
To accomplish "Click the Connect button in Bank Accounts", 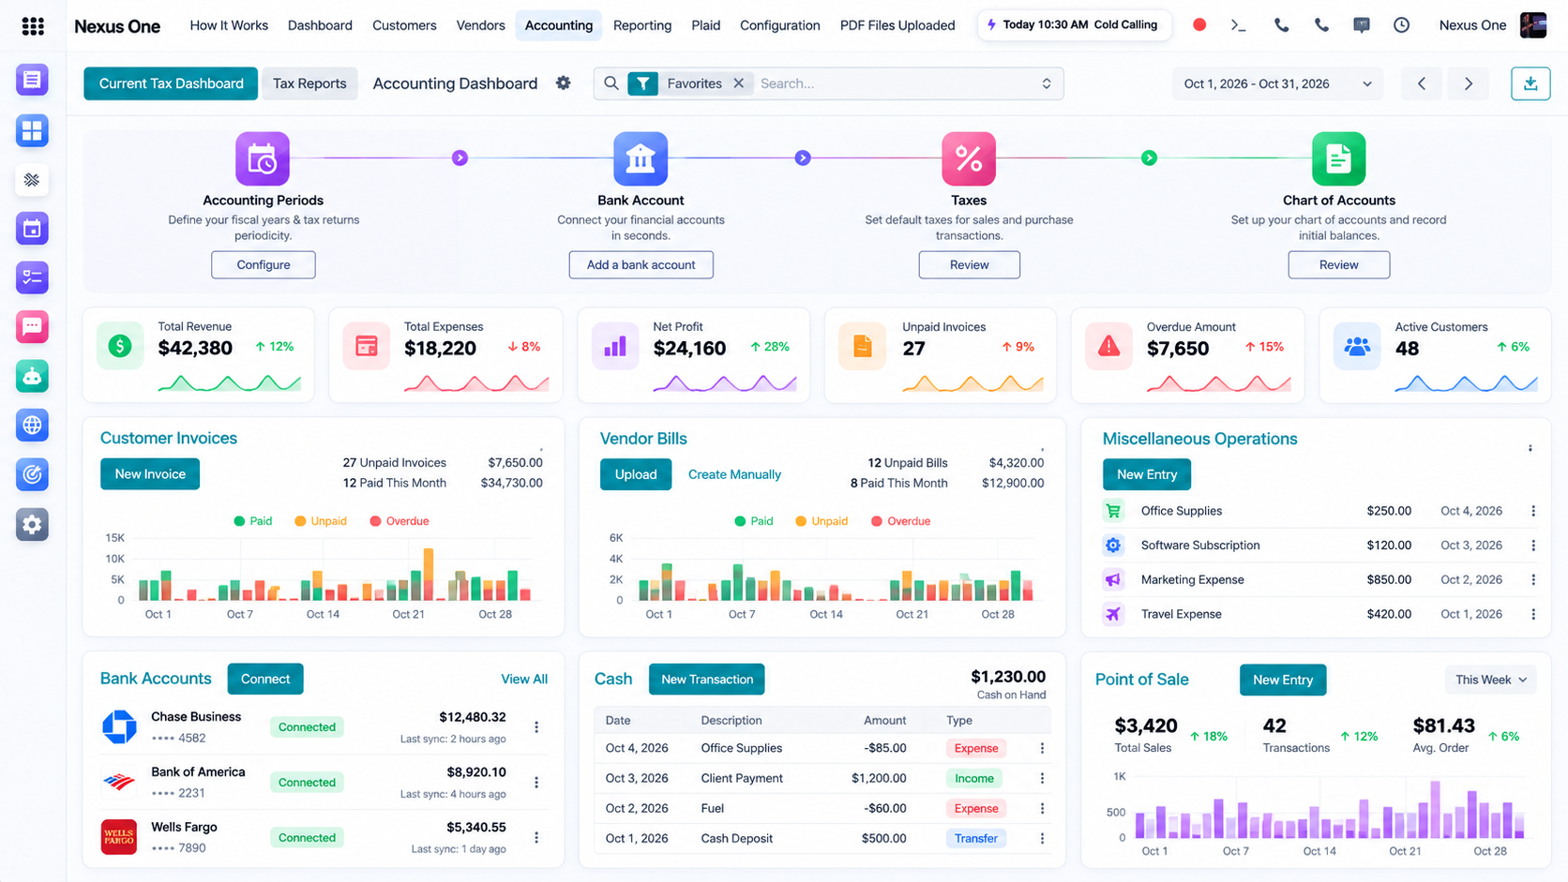I will tap(265, 679).
